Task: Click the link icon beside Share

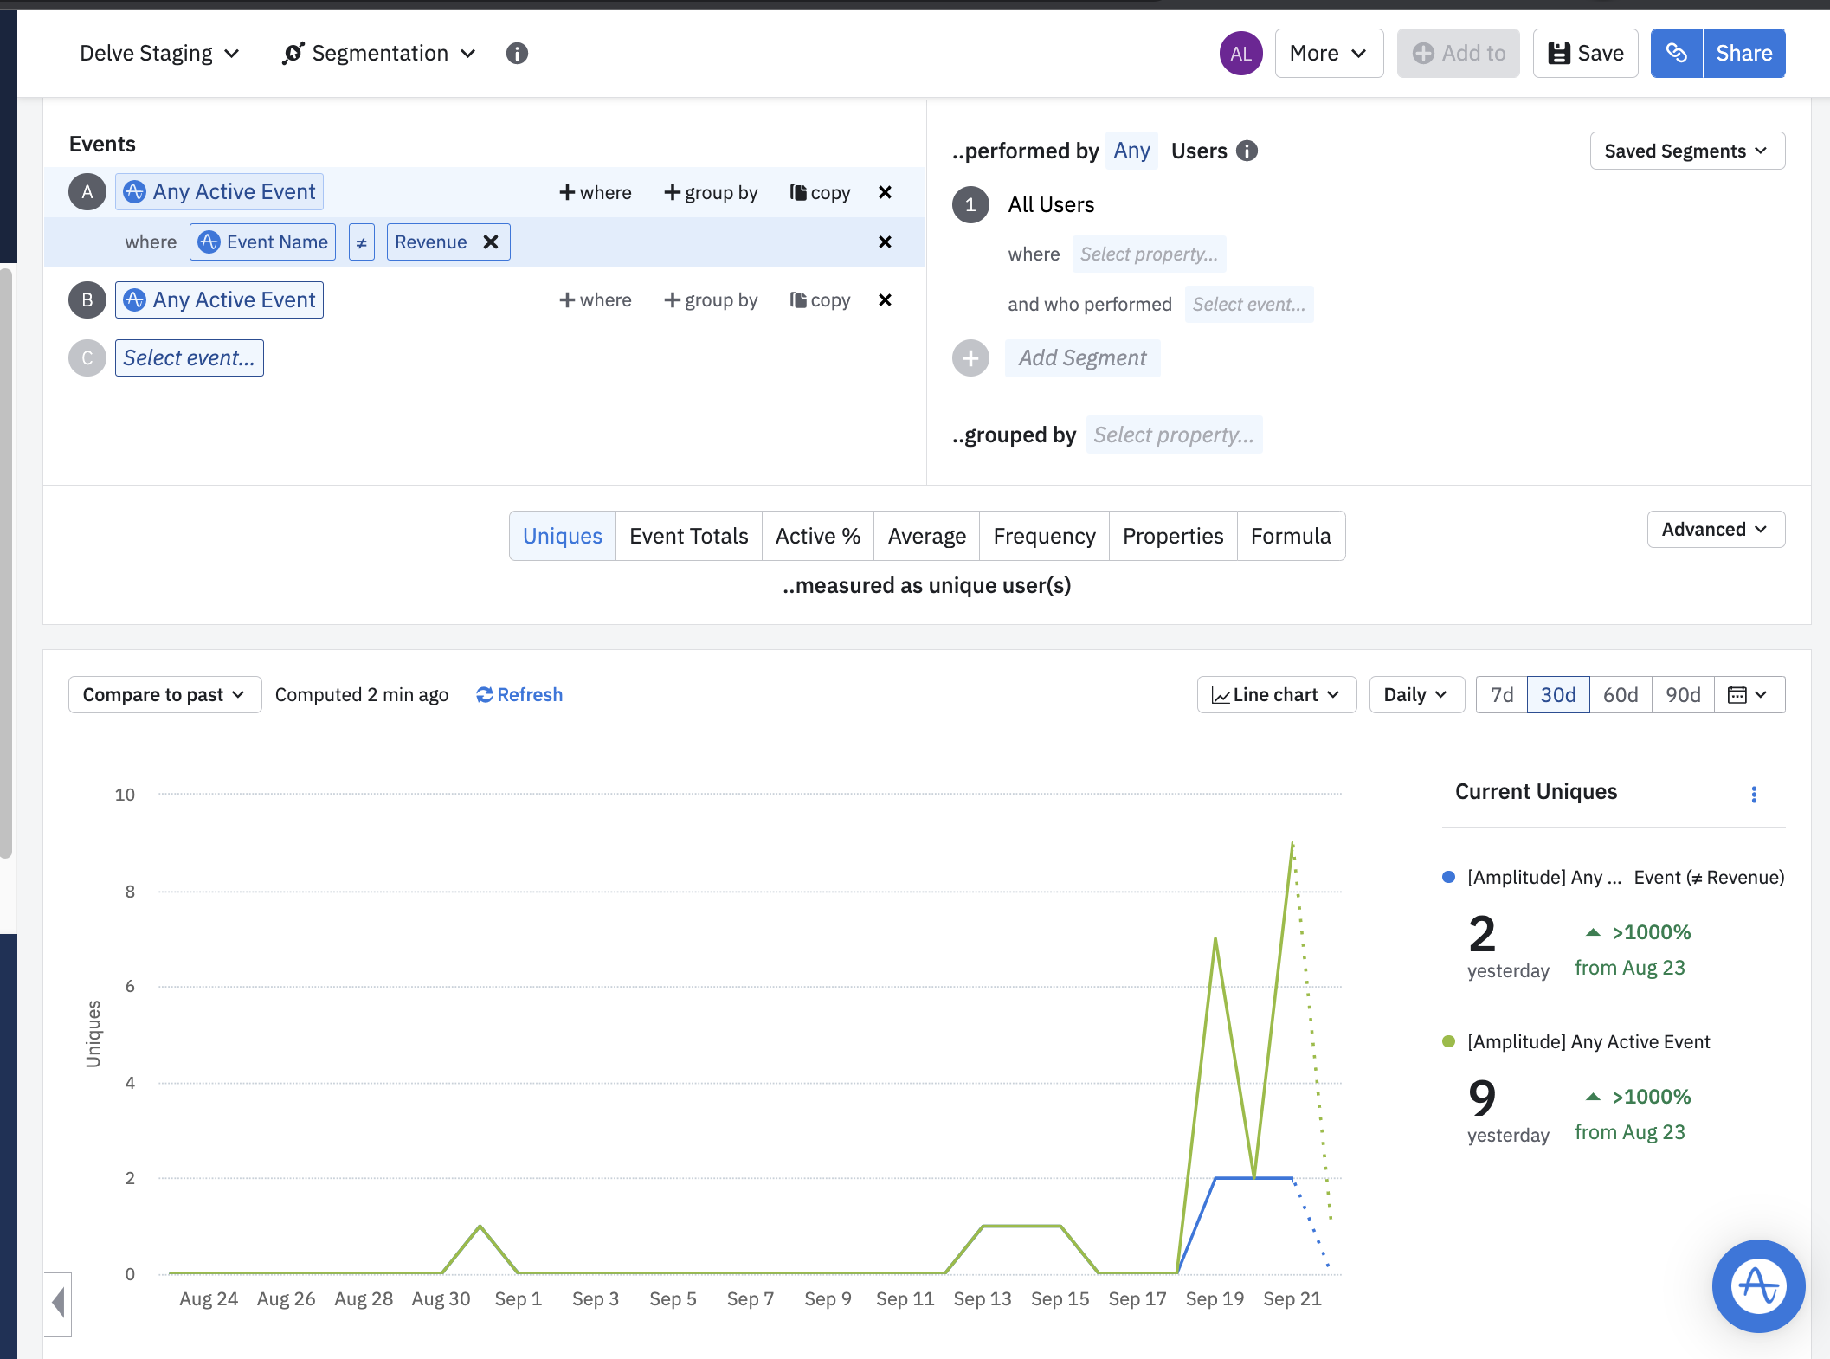Action: 1676,54
